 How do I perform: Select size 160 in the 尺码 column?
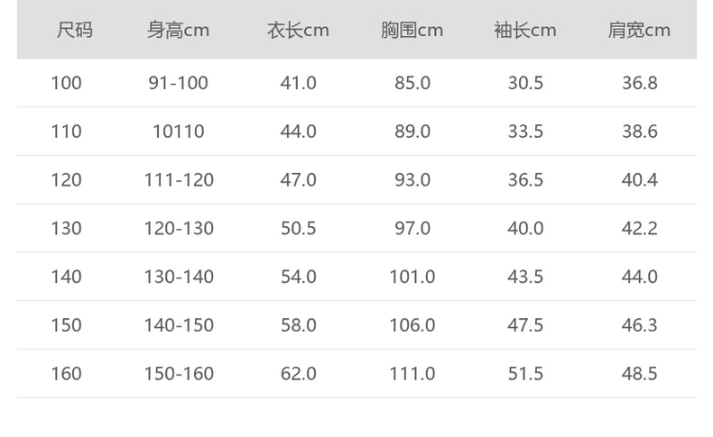click(66, 374)
